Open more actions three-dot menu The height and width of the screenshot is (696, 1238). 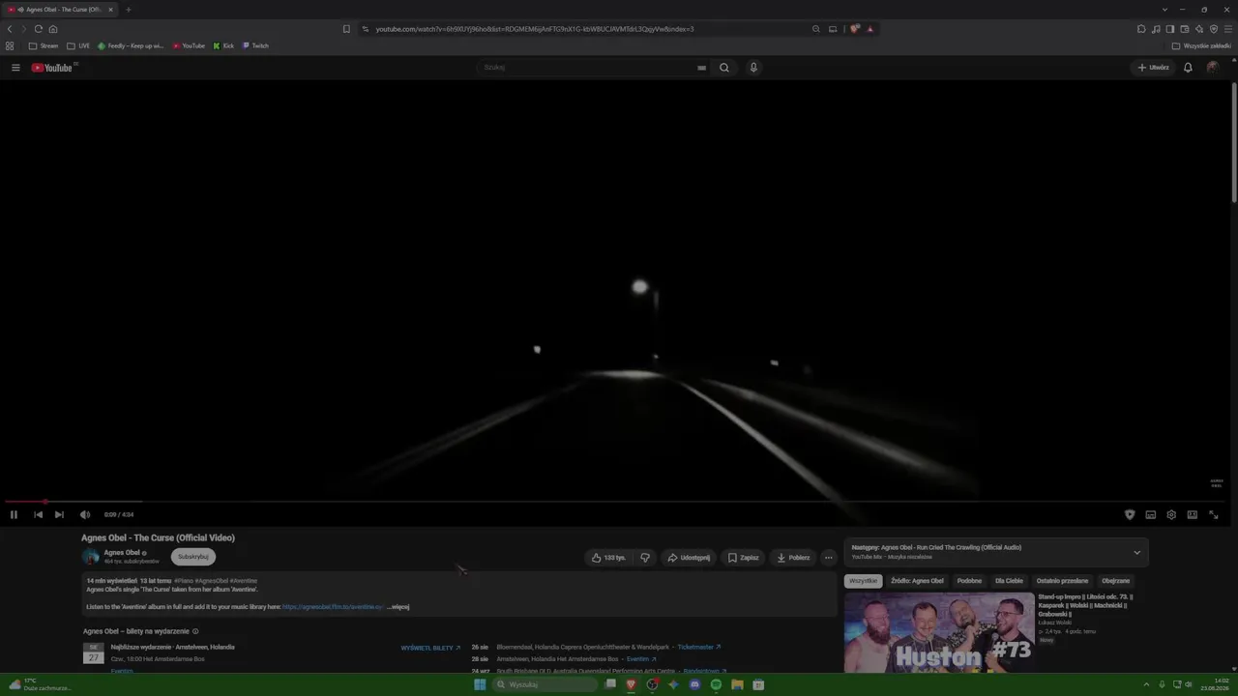click(828, 558)
